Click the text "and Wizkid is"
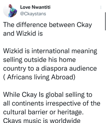The image size is (106, 123). 23,33
